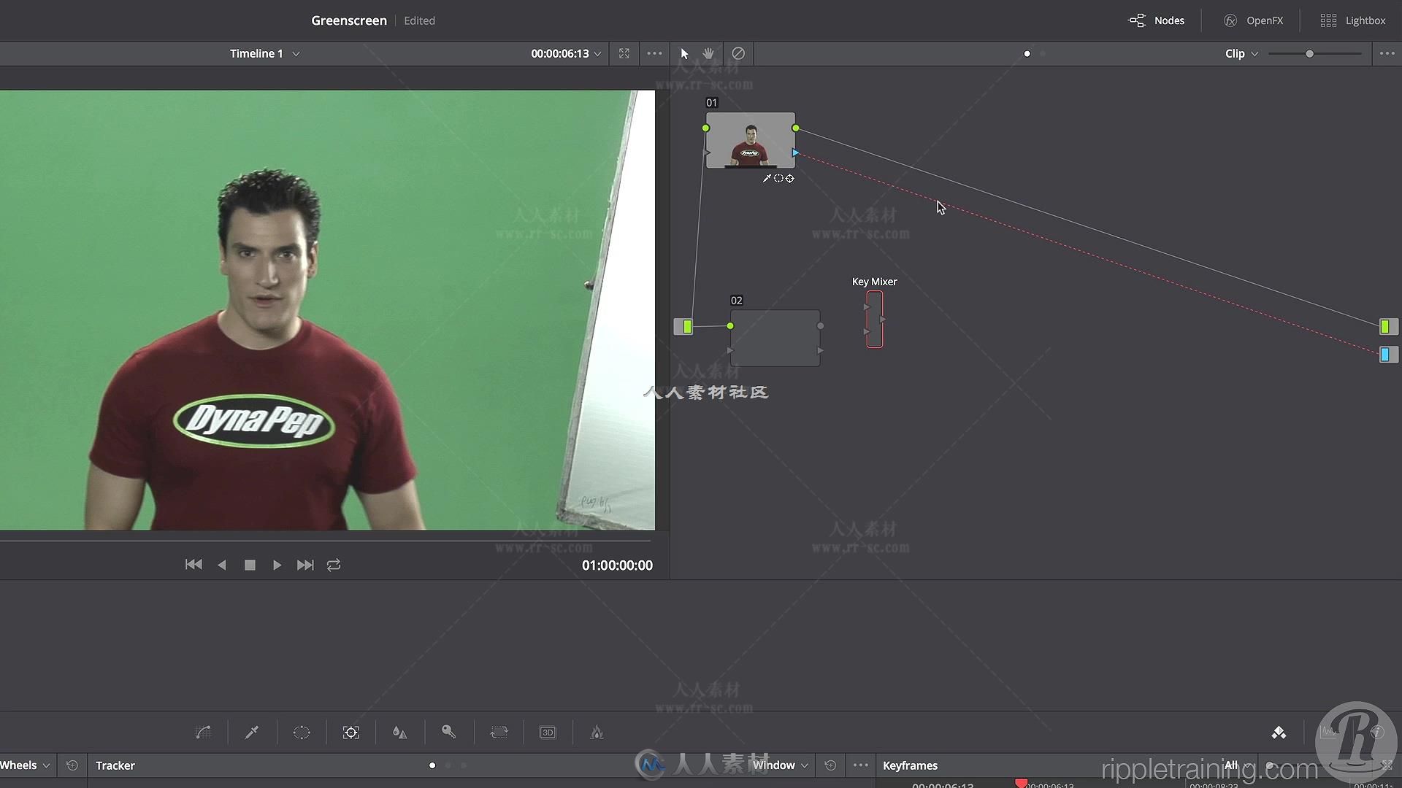Click the first node editor page dot
This screenshot has height=788, width=1402.
point(1027,53)
